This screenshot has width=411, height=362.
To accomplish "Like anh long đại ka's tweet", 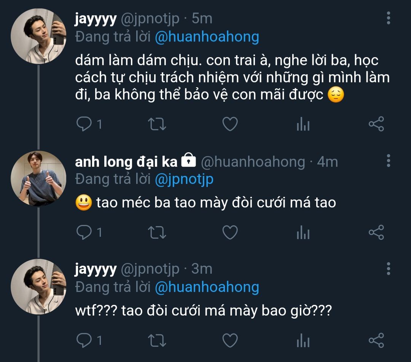I will click(230, 232).
